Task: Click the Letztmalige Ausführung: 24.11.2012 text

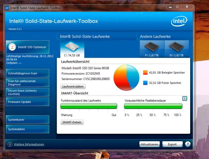Action: [x=30, y=56]
